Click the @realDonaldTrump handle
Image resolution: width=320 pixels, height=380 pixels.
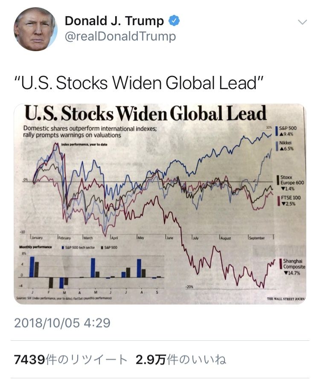(120, 37)
